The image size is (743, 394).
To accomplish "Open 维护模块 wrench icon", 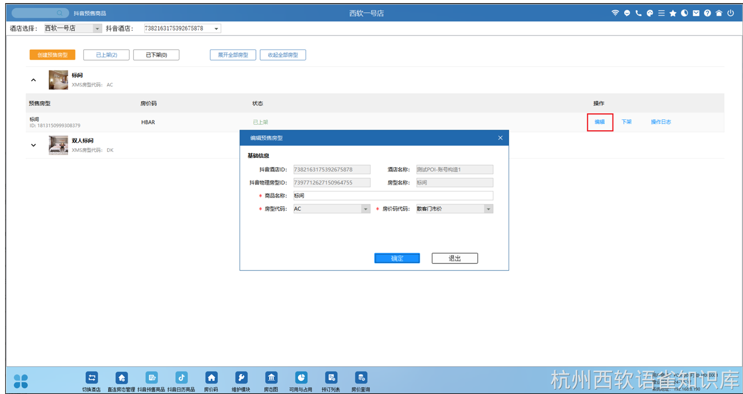I will 241,378.
